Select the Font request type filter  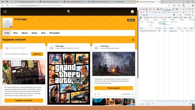(162, 17)
